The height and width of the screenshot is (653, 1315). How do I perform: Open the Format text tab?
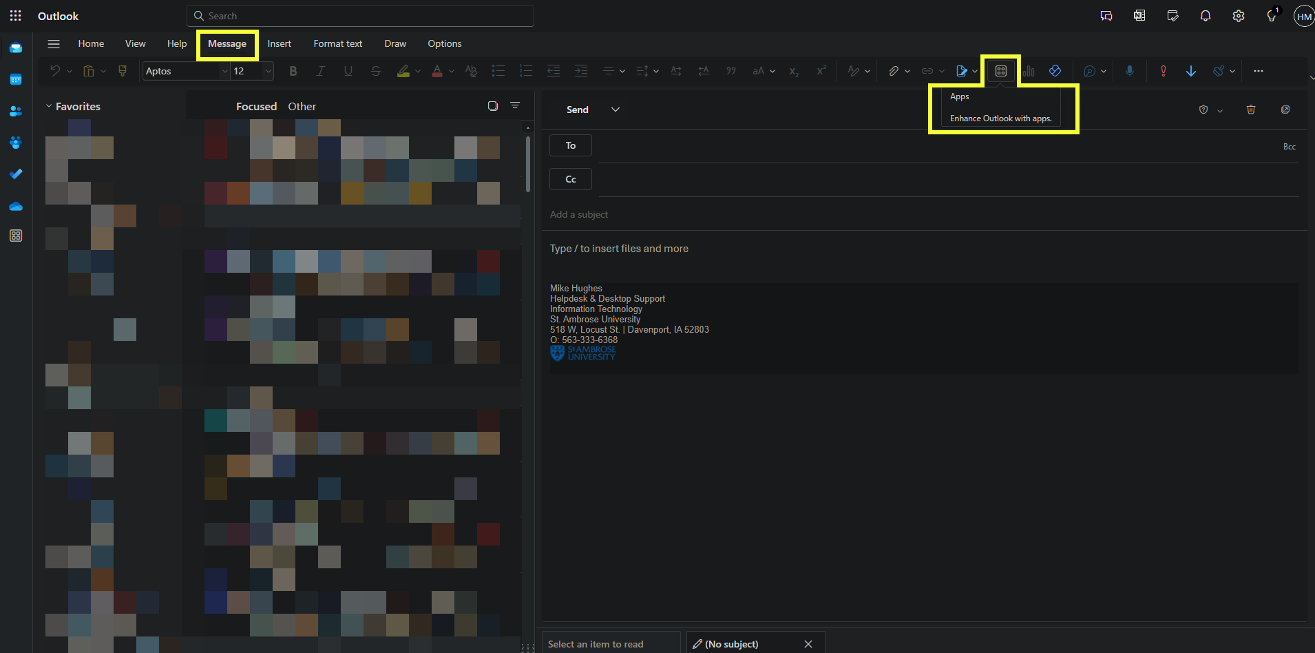point(337,43)
